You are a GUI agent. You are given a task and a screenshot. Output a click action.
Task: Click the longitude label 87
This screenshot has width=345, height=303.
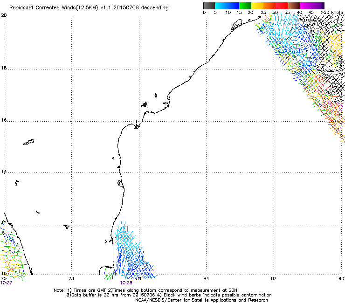(274, 279)
